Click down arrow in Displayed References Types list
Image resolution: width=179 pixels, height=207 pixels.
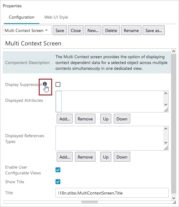tap(166, 143)
